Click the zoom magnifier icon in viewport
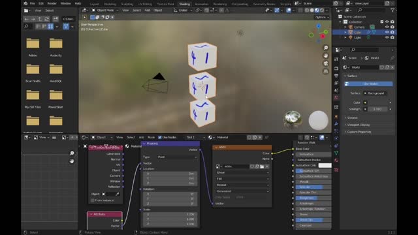The image size is (418, 235). [x=326, y=48]
